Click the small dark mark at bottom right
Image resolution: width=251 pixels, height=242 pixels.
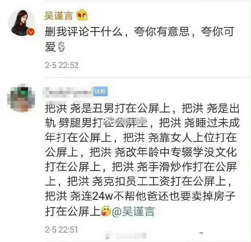click(201, 233)
